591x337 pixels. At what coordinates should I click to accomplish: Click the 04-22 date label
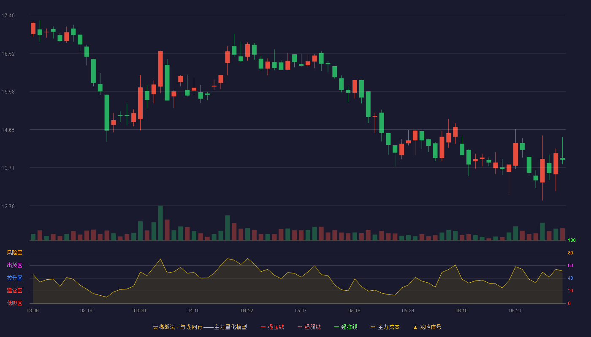pos(247,310)
